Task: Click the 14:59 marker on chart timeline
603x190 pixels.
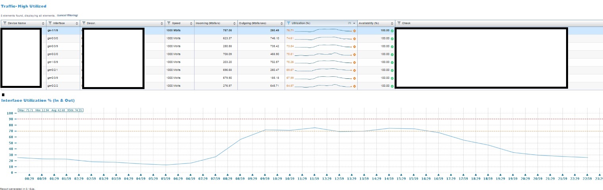Action: coord(389,175)
